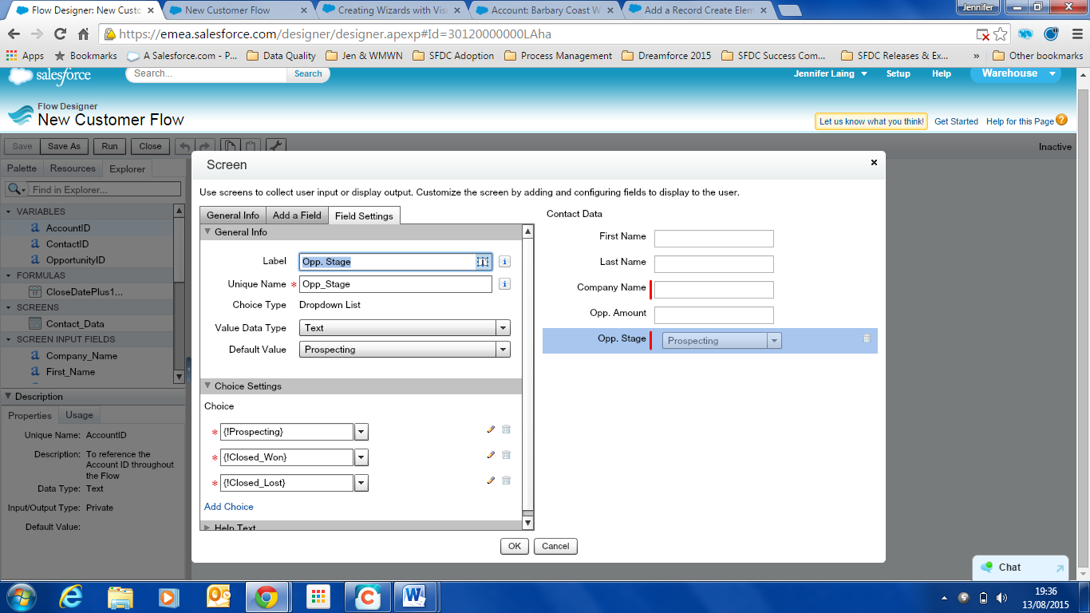Viewport: 1090px width, 613px height.
Task: Click the browser back arrow
Action: coord(14,34)
